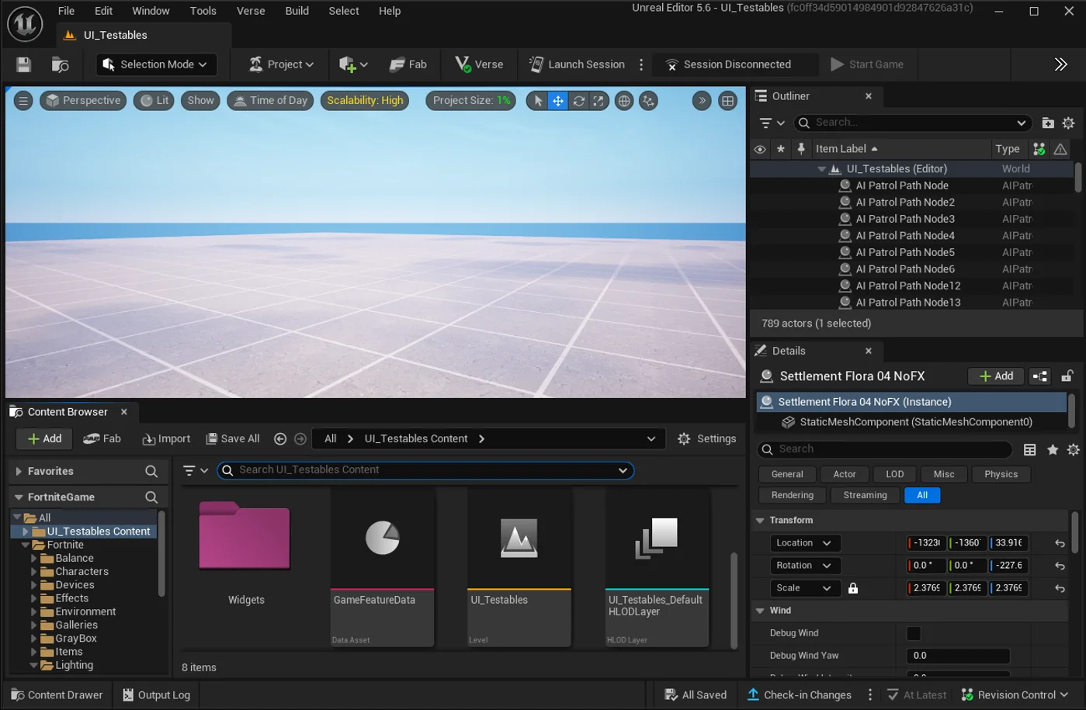Open the Output Log

click(156, 695)
